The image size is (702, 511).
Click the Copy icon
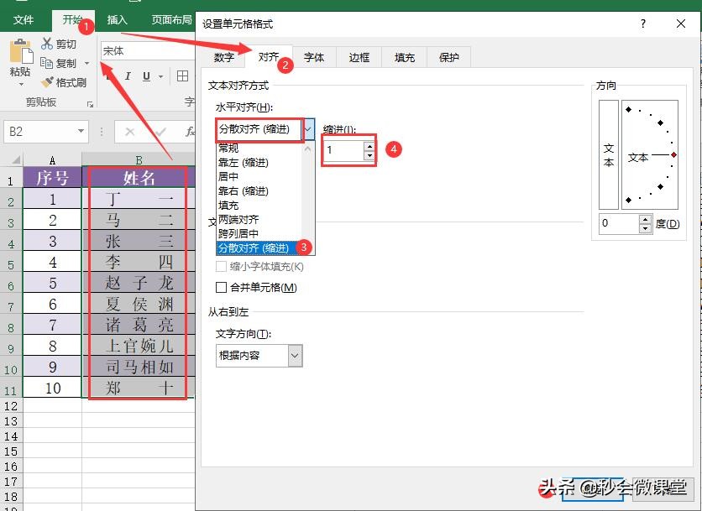pos(46,63)
